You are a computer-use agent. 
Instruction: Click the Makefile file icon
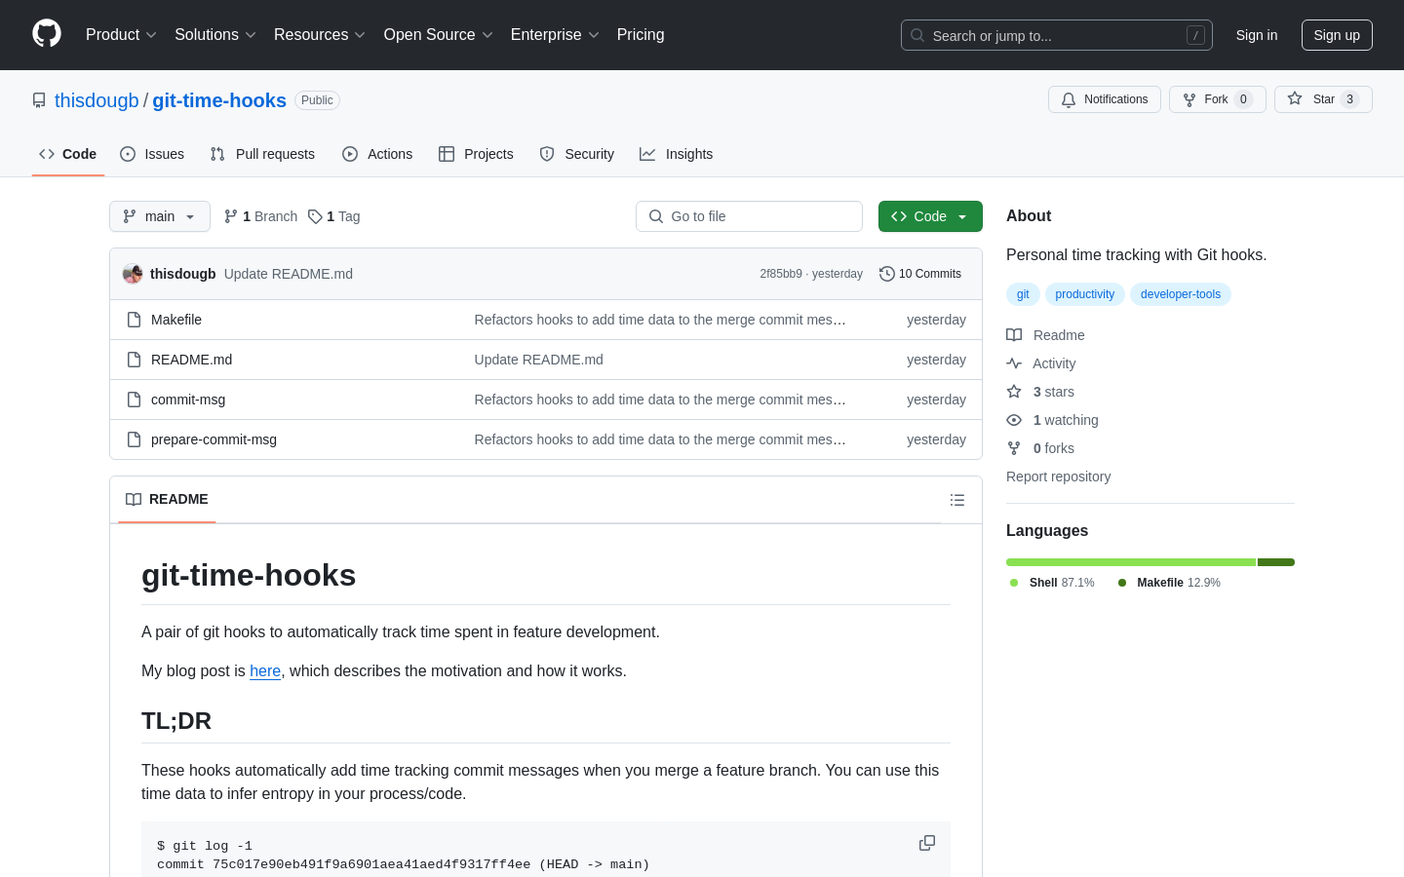135,320
